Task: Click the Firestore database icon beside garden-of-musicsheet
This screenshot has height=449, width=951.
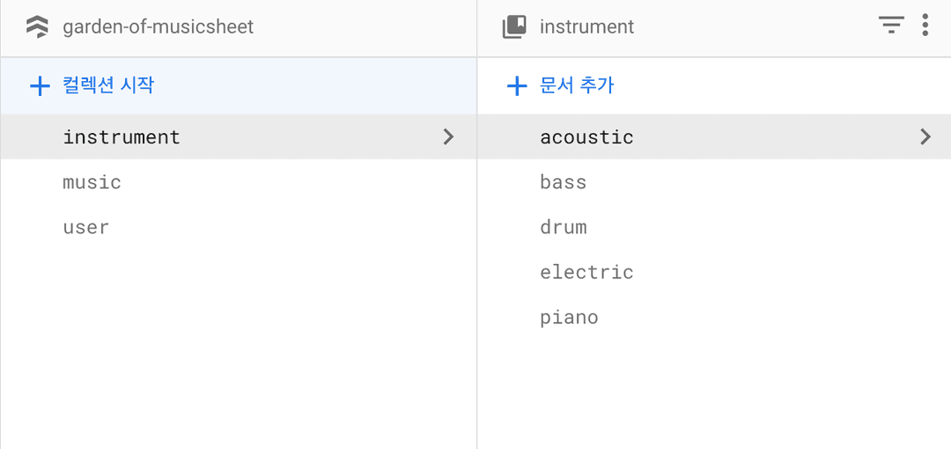Action: point(38,27)
